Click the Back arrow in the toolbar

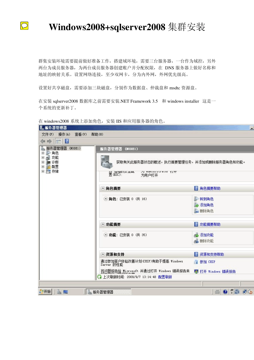(43, 141)
